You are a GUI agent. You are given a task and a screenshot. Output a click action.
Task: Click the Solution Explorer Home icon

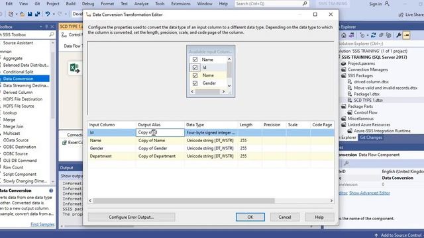pyautogui.click(x=344, y=35)
